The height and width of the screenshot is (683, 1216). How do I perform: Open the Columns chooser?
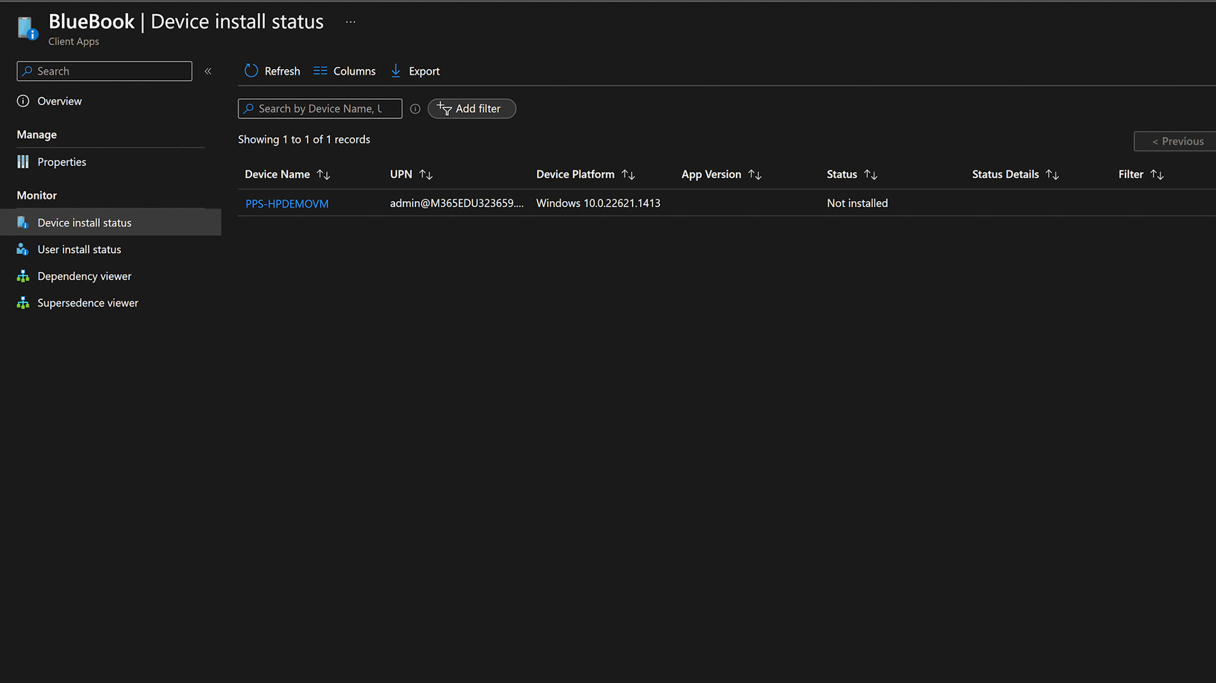pyautogui.click(x=345, y=71)
